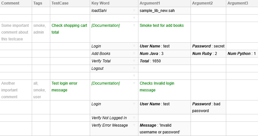The width and height of the screenshot is (258, 136).
Task: Open the Logout keyword dropdown arrow
Action: coord(134,68)
